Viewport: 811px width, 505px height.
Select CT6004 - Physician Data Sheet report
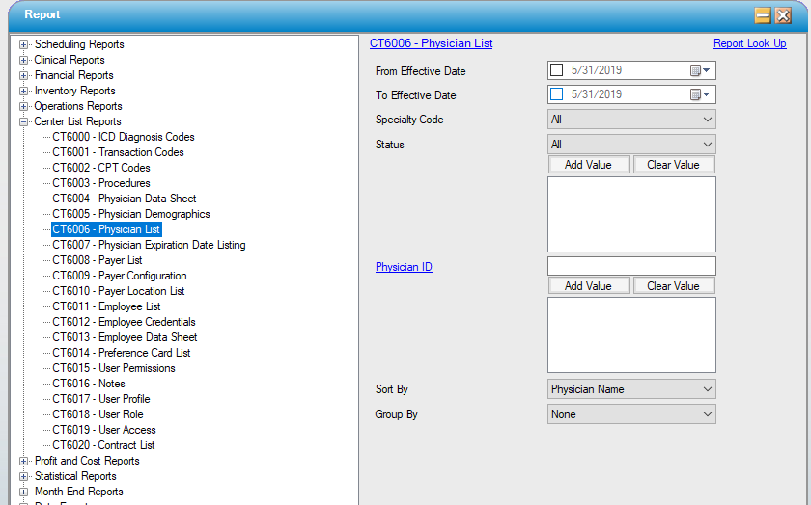124,199
